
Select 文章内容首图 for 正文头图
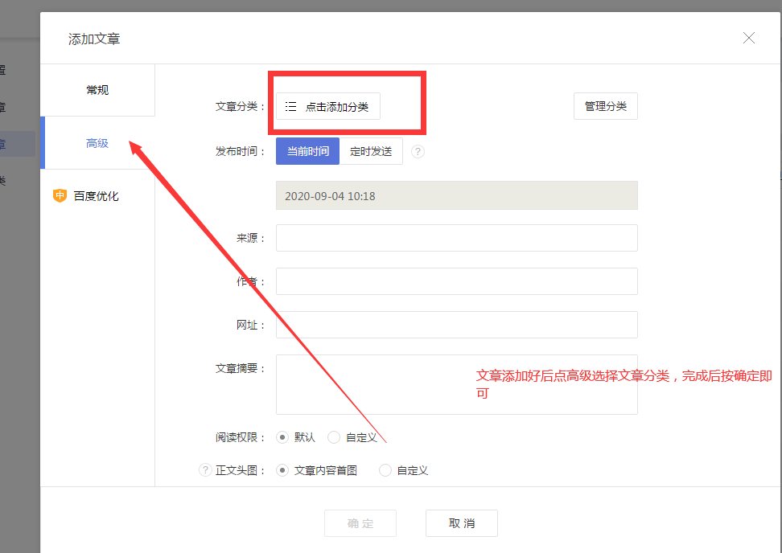[282, 470]
